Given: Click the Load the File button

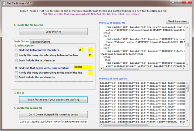Looking at the screenshot, I should (53, 32).
